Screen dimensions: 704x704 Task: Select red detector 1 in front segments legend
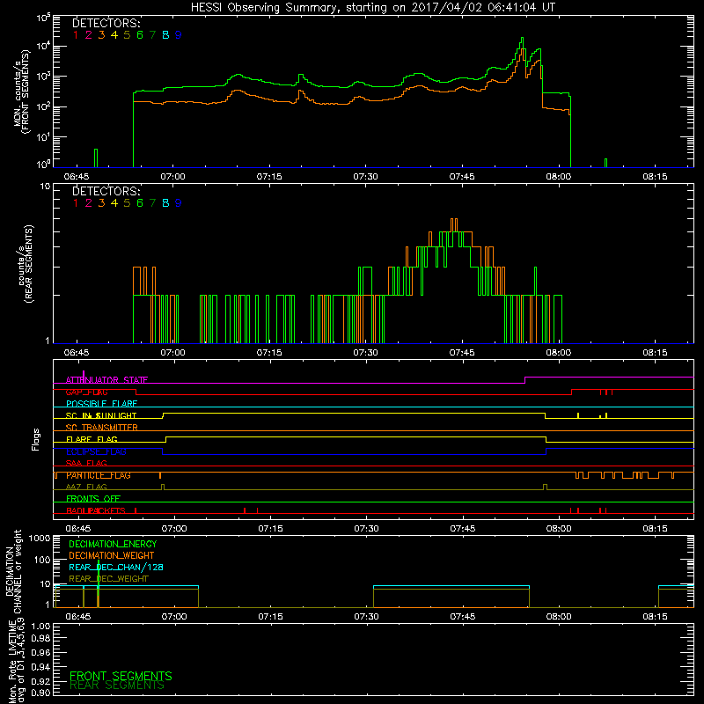point(76,35)
